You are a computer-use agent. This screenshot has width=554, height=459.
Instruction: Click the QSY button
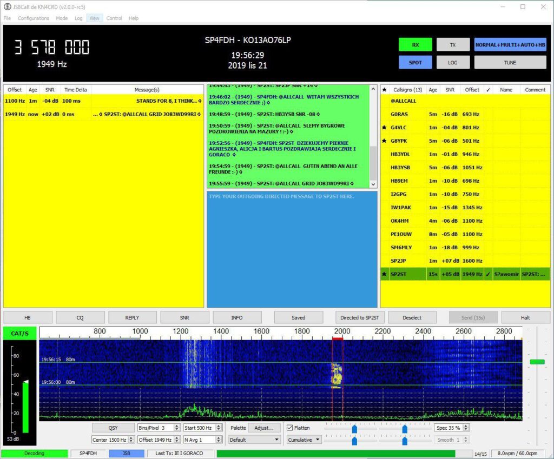tap(113, 428)
